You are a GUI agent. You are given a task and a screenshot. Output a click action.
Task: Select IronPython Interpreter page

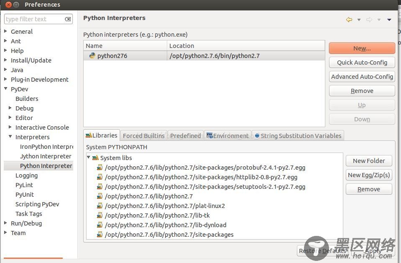[x=46, y=147]
